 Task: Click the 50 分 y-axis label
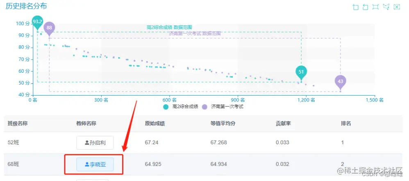24,83
